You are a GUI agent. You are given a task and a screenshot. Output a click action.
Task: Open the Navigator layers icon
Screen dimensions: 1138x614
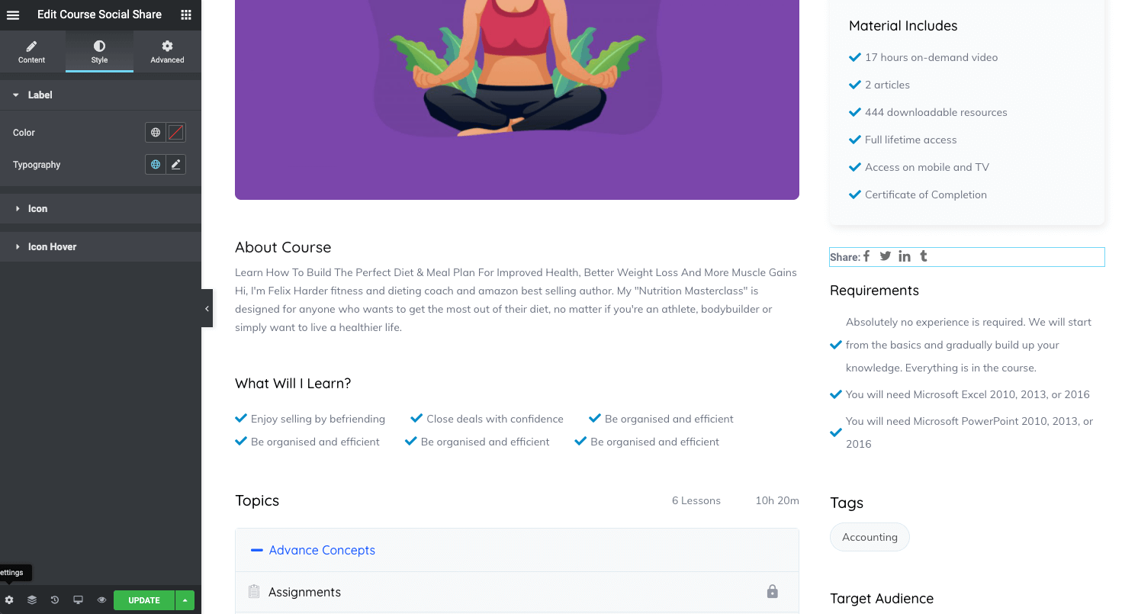(32, 600)
